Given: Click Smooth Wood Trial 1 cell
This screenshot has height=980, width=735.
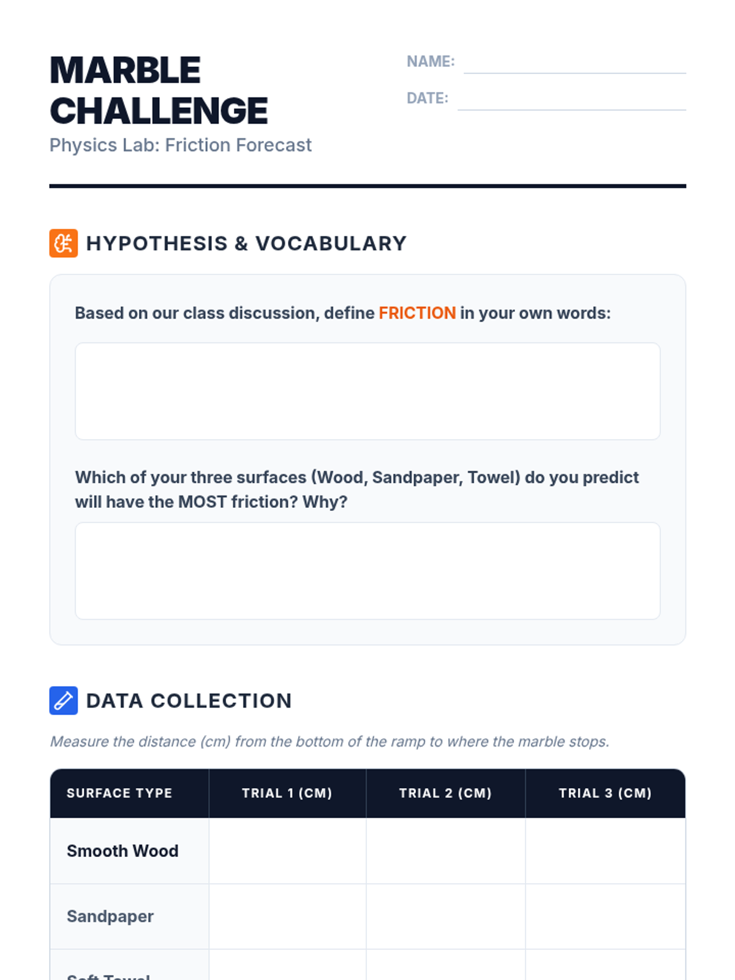Looking at the screenshot, I should tap(287, 851).
